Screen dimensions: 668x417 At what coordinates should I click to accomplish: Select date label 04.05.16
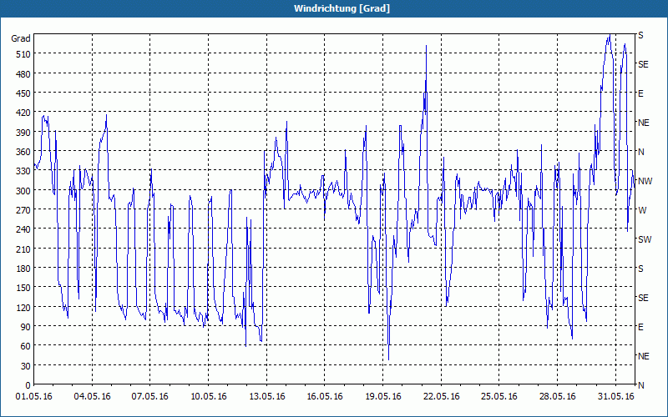coord(92,397)
